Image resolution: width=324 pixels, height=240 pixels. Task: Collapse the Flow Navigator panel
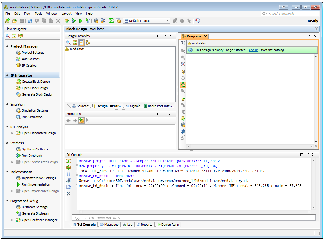(x=58, y=29)
